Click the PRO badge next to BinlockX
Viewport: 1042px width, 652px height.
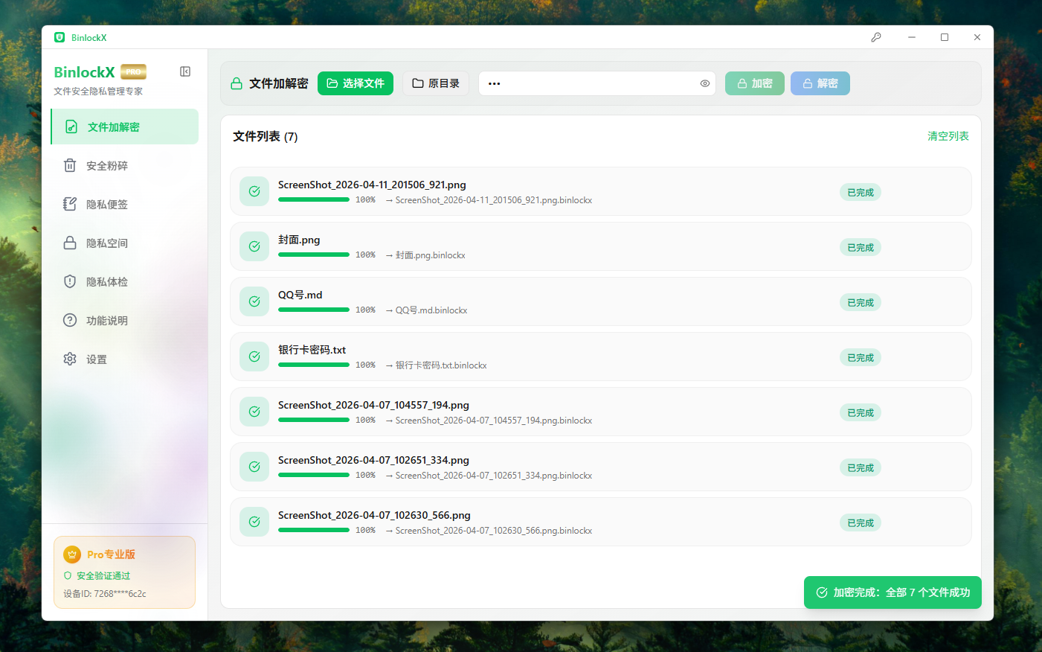133,71
